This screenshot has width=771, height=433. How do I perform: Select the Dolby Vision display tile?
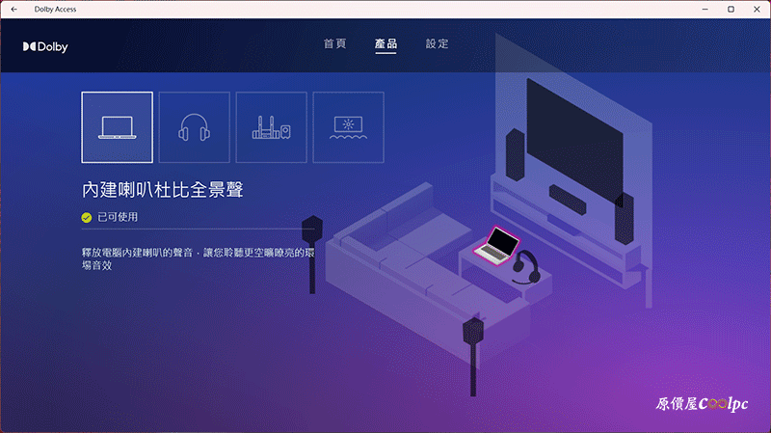(349, 127)
